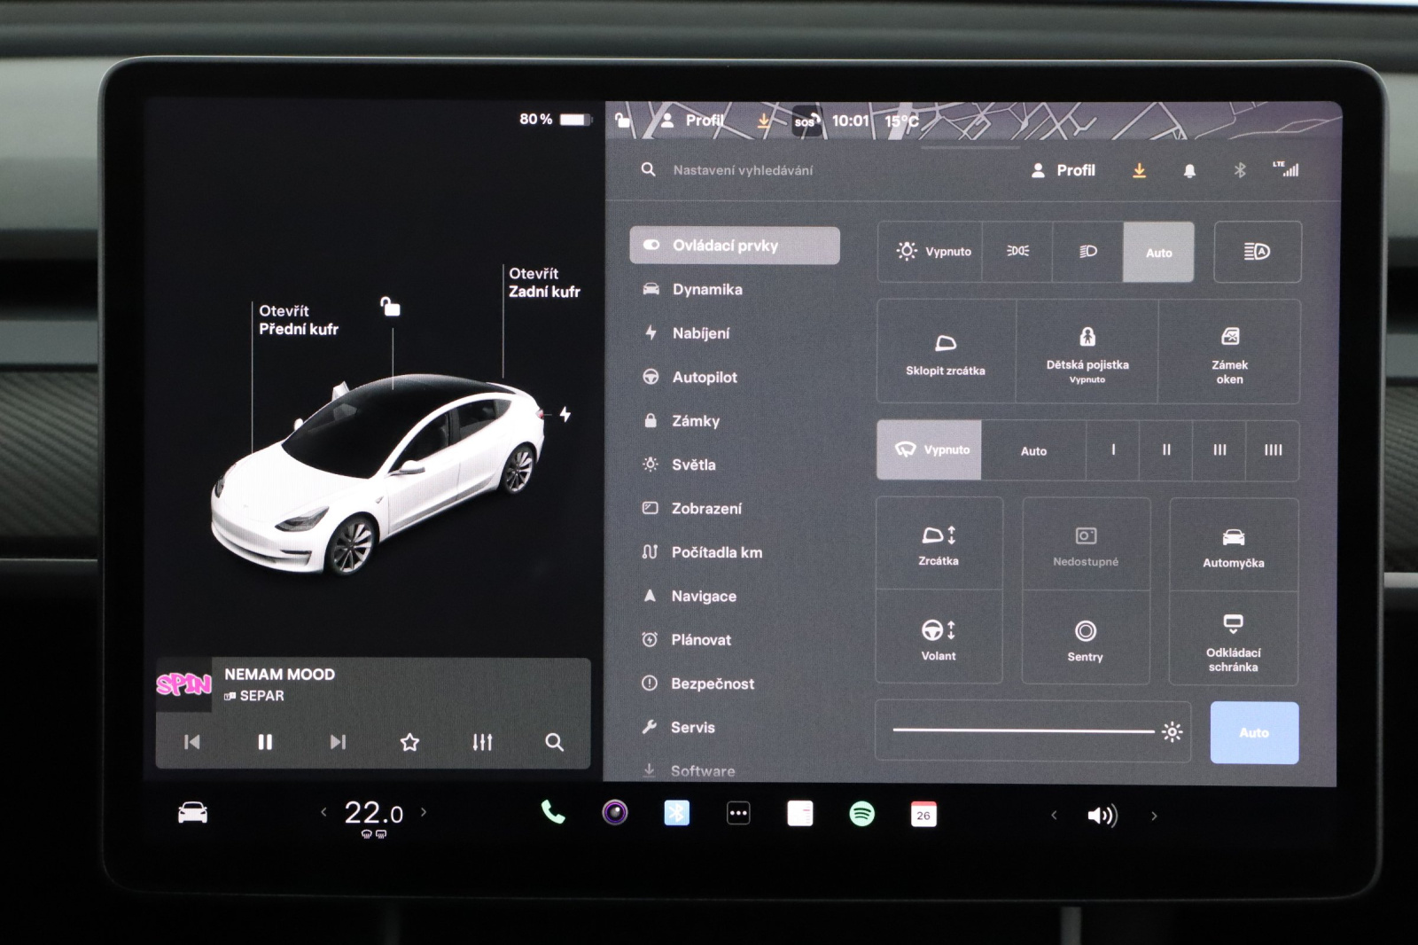Set headlights to Vypnuto

click(930, 252)
